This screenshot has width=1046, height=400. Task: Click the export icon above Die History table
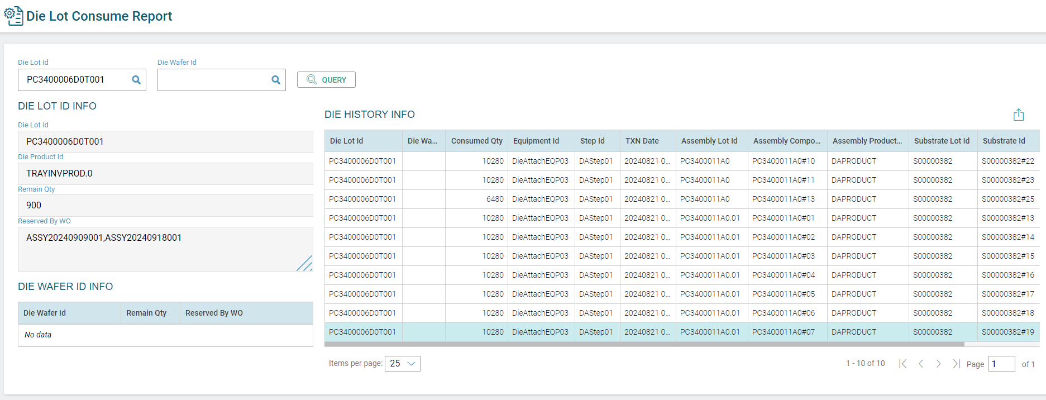pos(1018,115)
